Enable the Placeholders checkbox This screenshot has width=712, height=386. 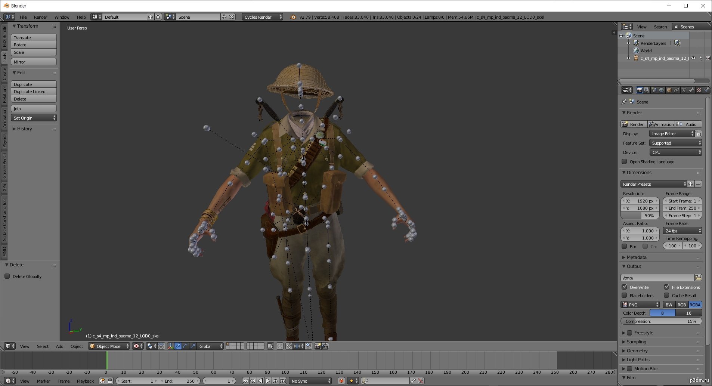point(624,295)
